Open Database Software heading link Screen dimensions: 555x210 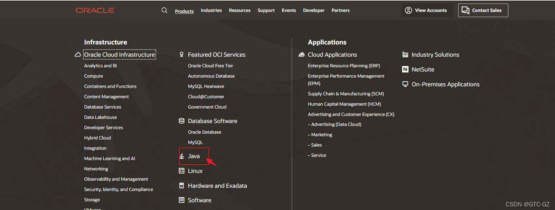212,121
